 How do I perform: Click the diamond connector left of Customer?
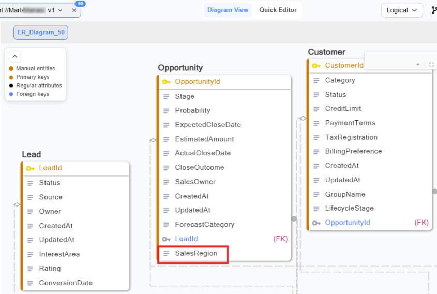click(303, 119)
